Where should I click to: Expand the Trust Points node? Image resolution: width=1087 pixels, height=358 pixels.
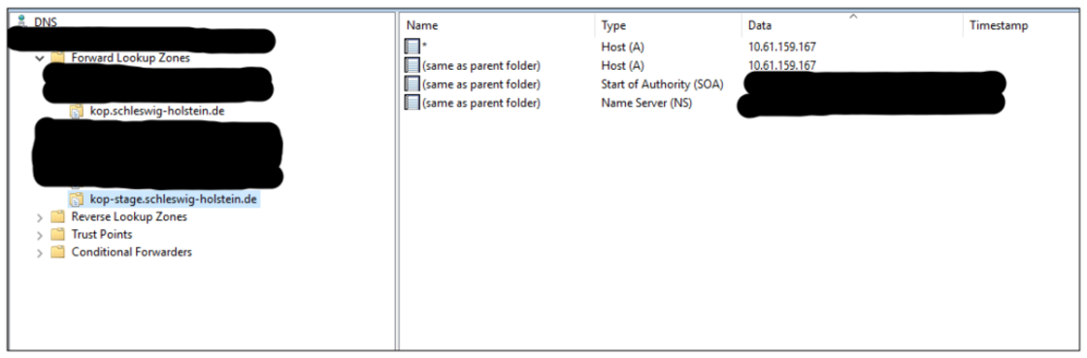pyautogui.click(x=40, y=236)
